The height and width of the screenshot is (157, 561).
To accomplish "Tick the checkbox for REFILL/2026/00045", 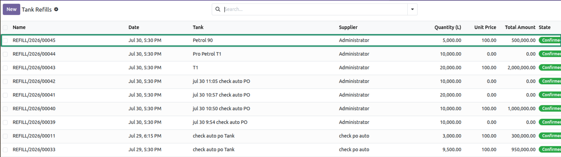I will 5,40.
